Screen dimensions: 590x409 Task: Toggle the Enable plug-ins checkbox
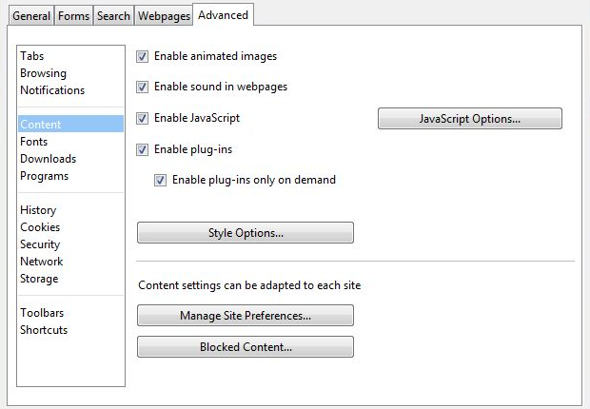click(142, 149)
